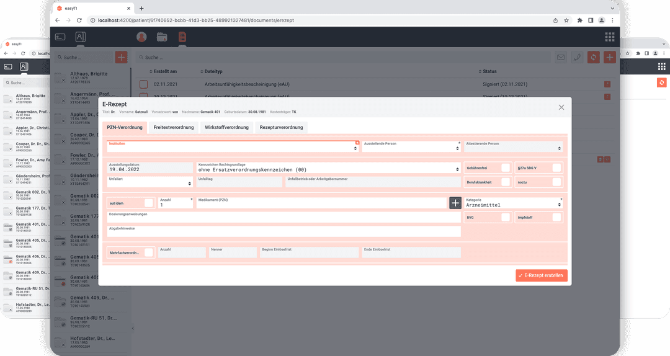
Task: Enable the noctu checkbox
Action: point(556,182)
